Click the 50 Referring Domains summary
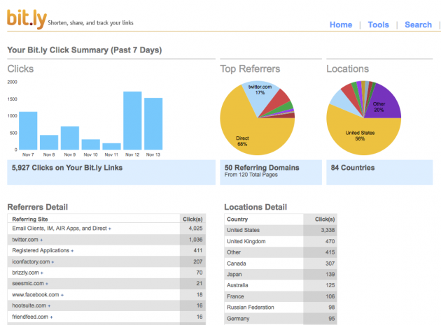The height and width of the screenshot is (325, 441). click(262, 168)
